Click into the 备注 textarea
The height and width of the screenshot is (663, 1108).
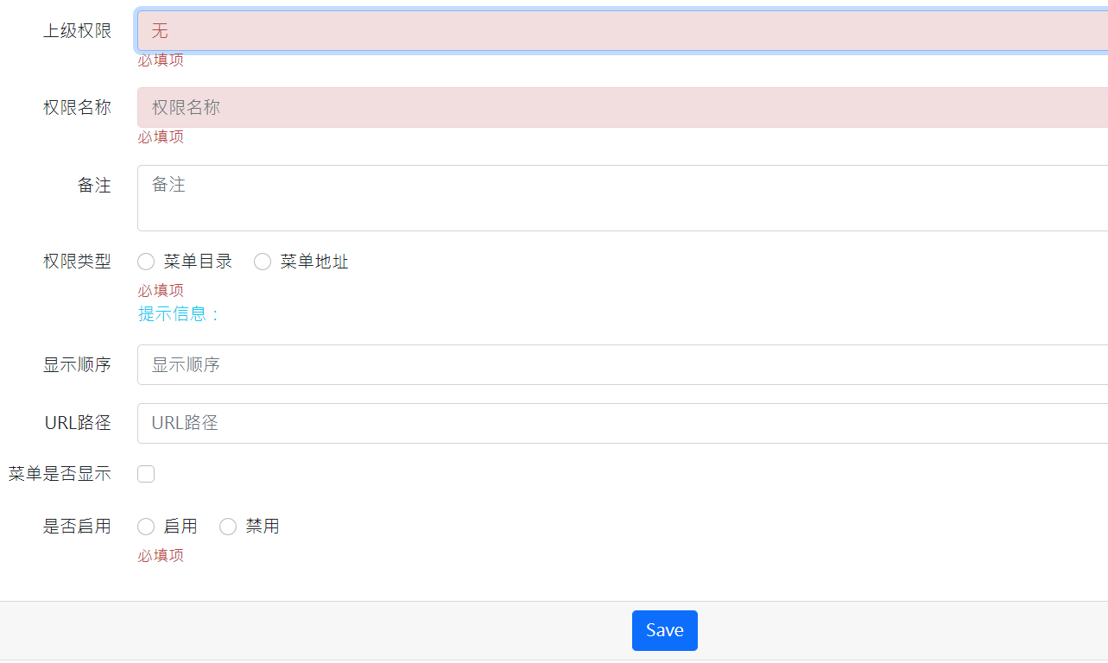[623, 198]
